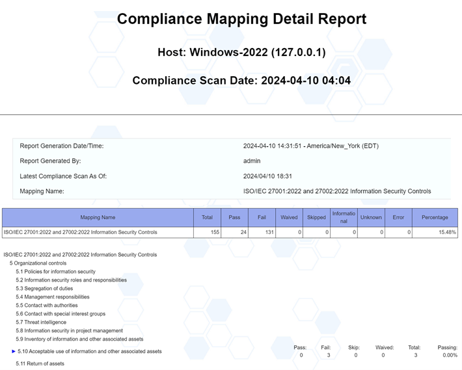
Task: Click the Mapping Name value in the info box
Action: point(337,191)
